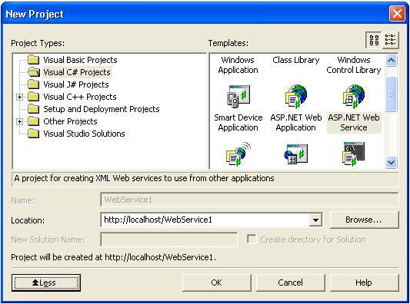The image size is (410, 304).
Task: Select Visual Studio Solutions in the tree
Action: coord(84,134)
